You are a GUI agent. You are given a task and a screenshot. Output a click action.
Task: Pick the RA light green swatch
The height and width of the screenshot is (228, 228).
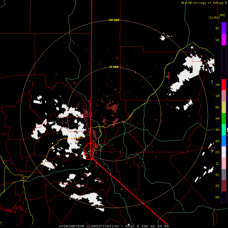tap(224, 130)
